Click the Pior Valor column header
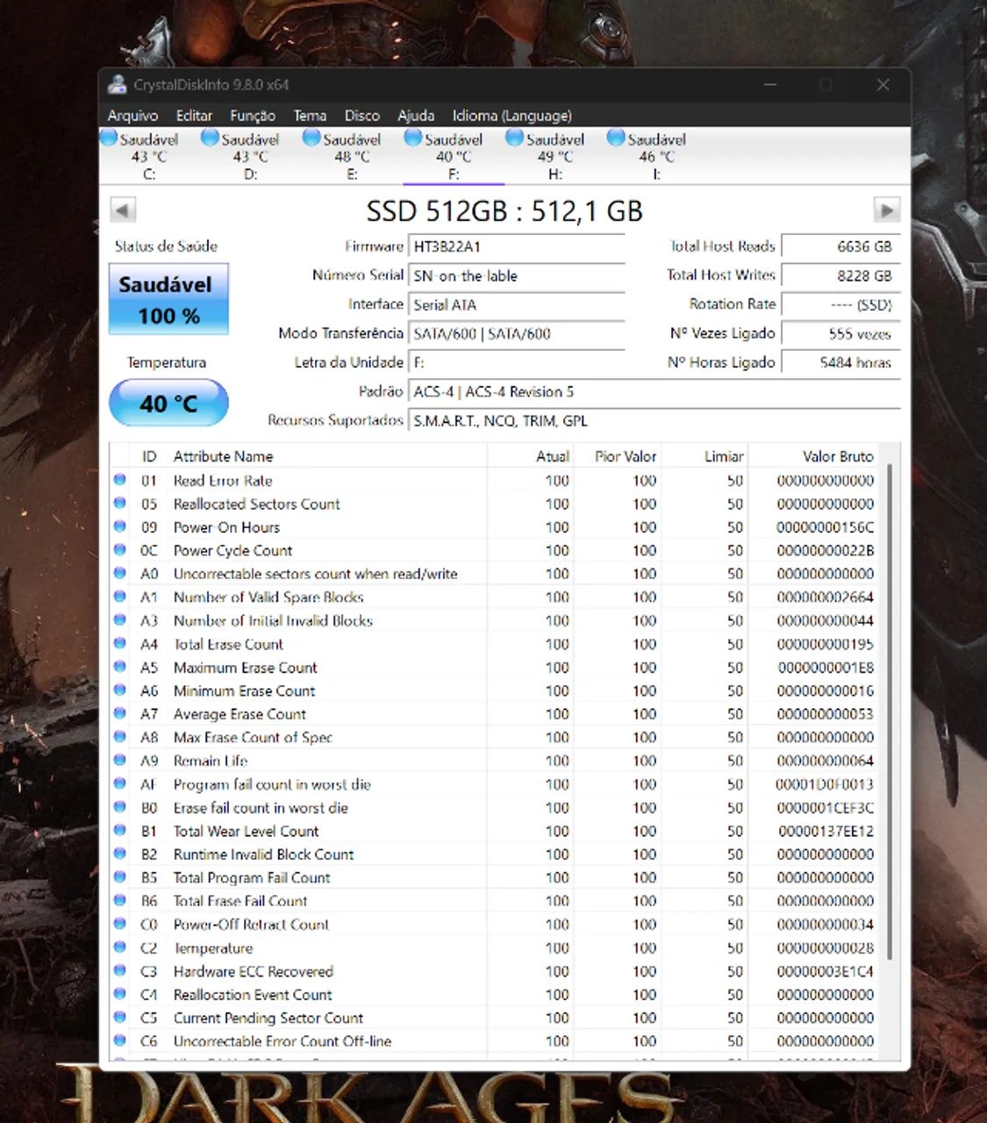The width and height of the screenshot is (987, 1123). [617, 456]
